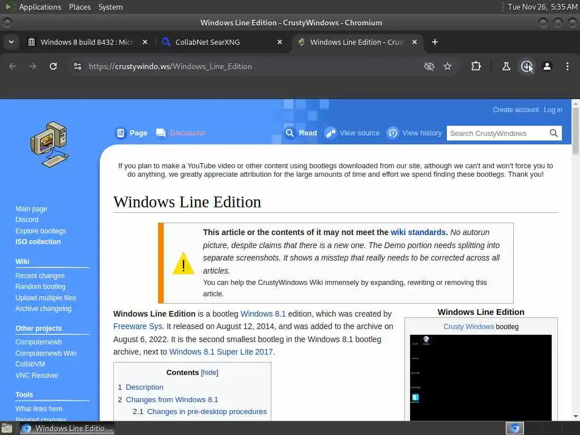The width and height of the screenshot is (580, 435).
Task: Open Random bootleg link
Action: pos(40,286)
